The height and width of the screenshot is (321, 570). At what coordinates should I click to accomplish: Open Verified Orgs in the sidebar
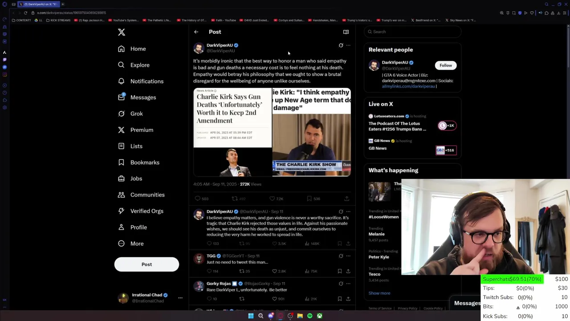(140, 211)
